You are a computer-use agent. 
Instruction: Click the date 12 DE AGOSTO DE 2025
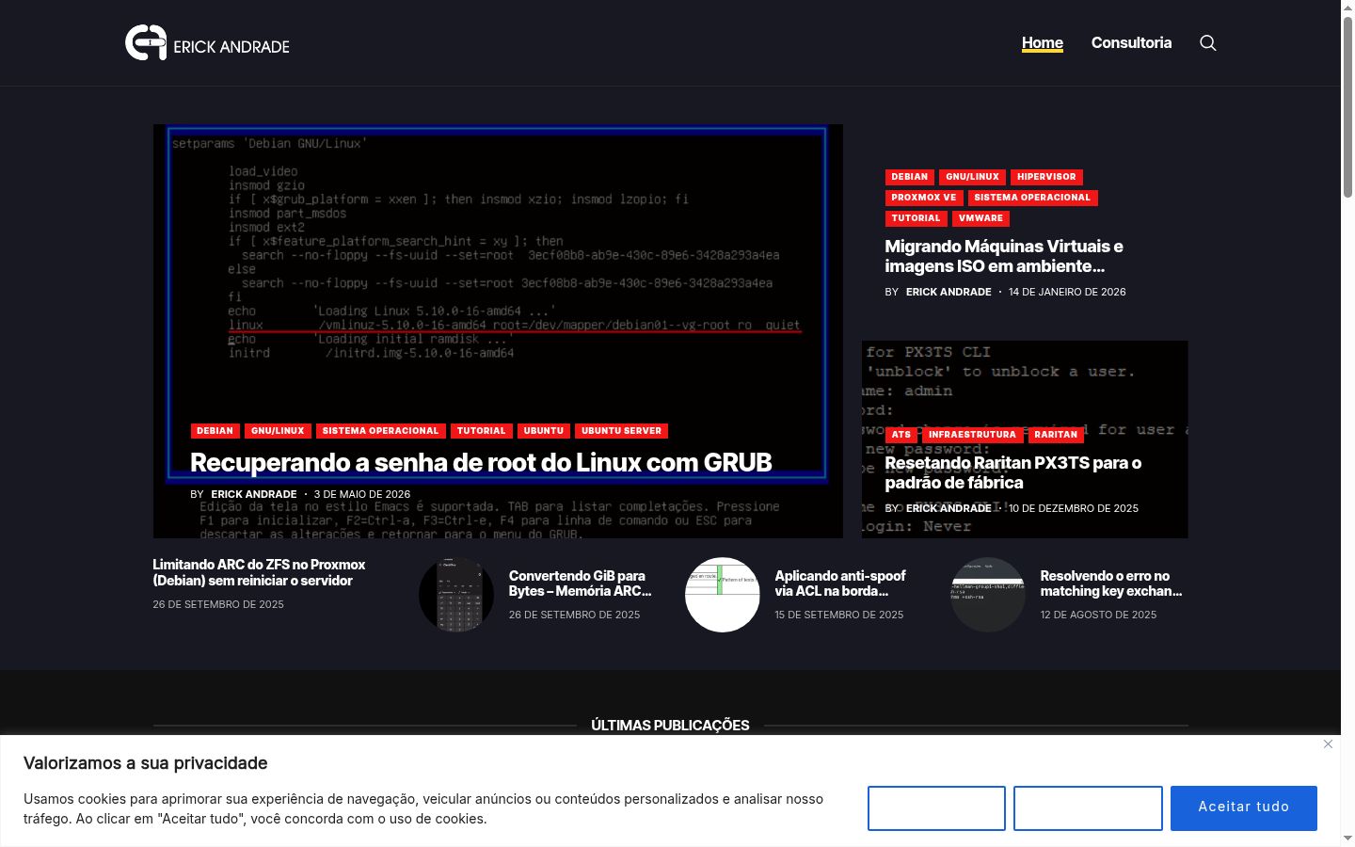[1098, 615]
